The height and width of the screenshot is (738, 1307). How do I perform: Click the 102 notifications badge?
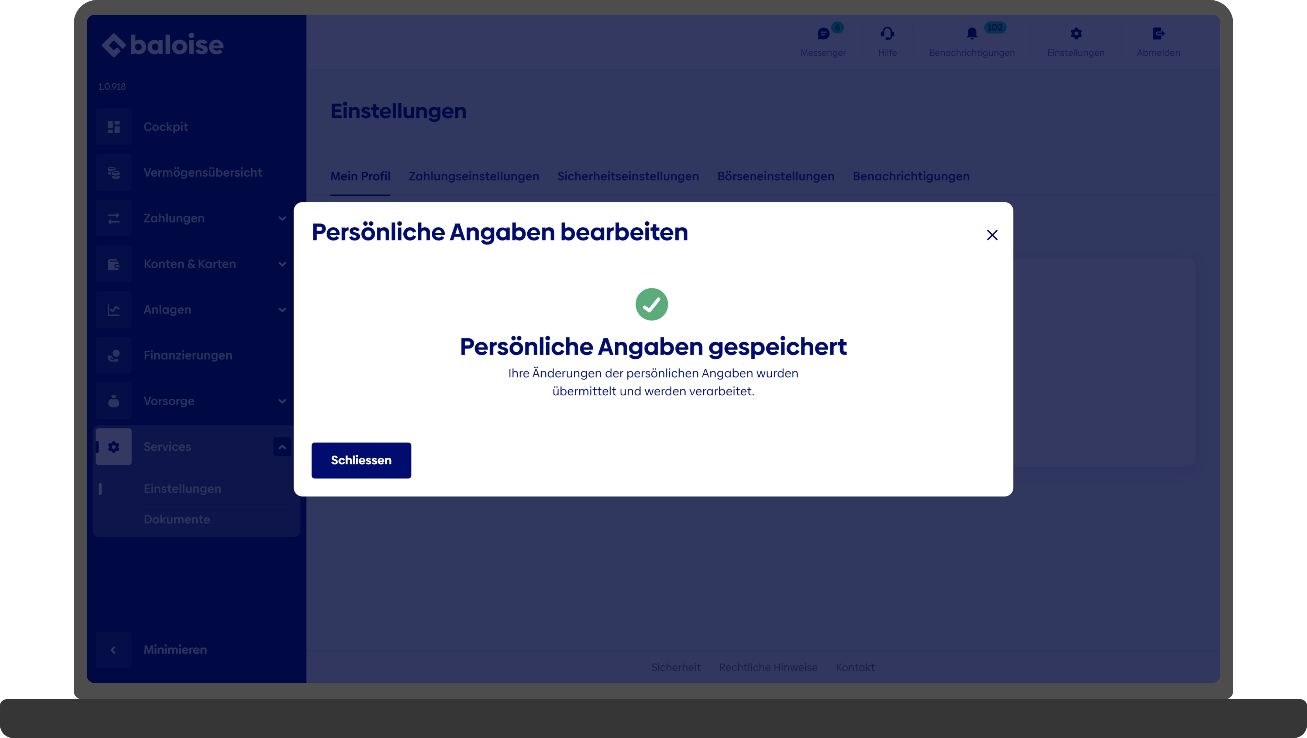point(995,27)
